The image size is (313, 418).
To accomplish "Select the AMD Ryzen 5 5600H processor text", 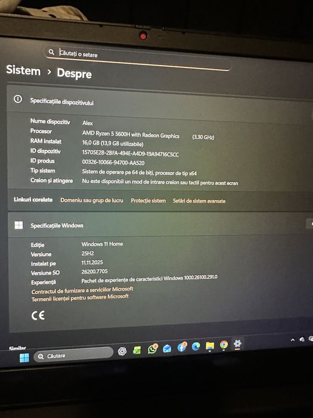I will click(x=131, y=134).
